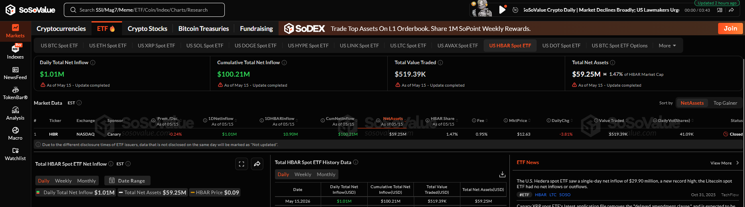This screenshot has width=745, height=207.
Task: Download the ETF History Data table
Action: [x=502, y=174]
